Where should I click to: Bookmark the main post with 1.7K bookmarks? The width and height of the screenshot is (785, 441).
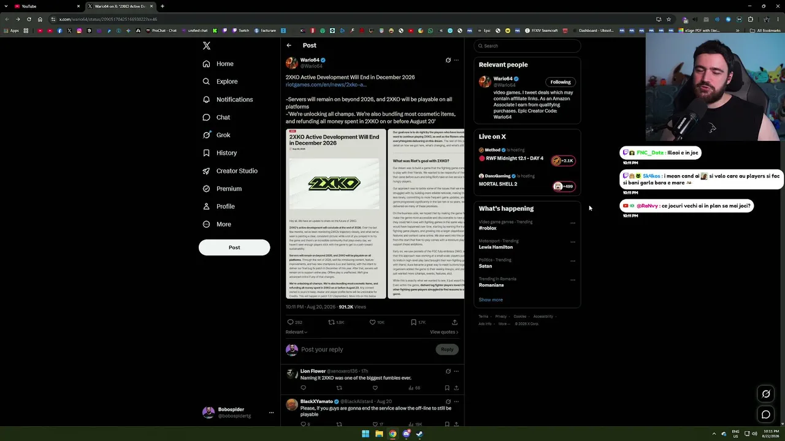[418, 322]
